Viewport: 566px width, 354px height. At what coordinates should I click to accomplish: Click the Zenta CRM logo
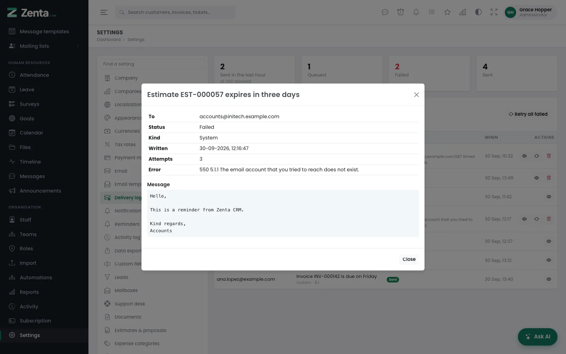32,13
